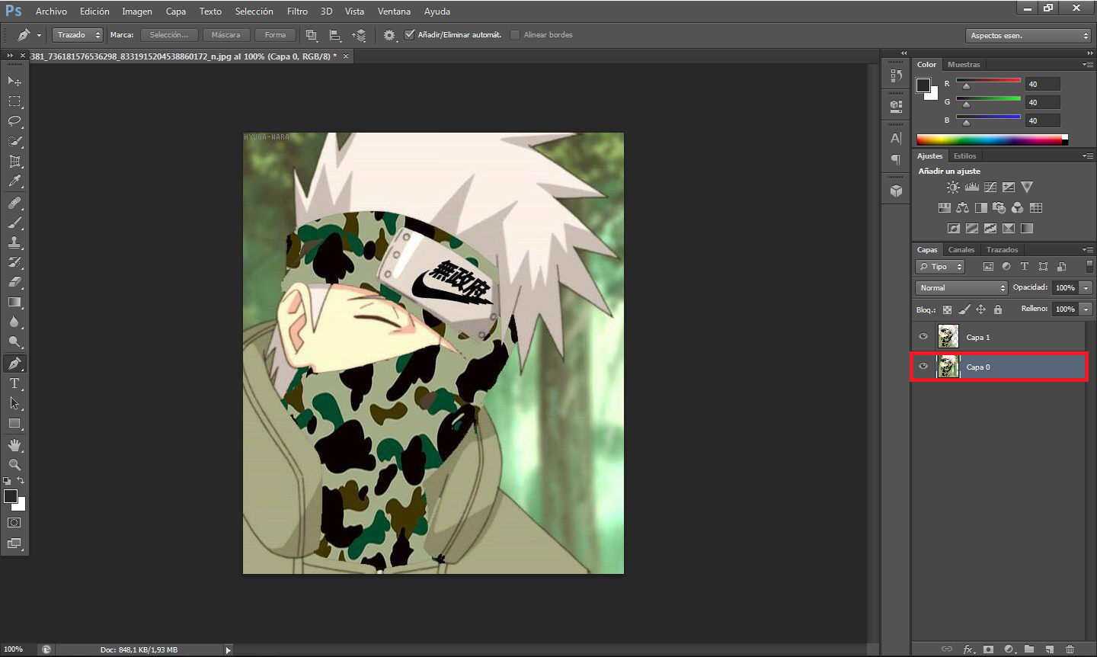Image resolution: width=1097 pixels, height=657 pixels.
Task: Select the History Brush tool
Action: click(x=14, y=262)
